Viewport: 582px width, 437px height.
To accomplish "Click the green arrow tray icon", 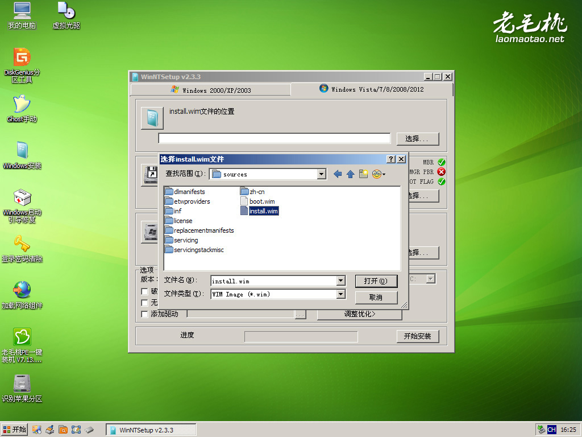I will (x=542, y=430).
